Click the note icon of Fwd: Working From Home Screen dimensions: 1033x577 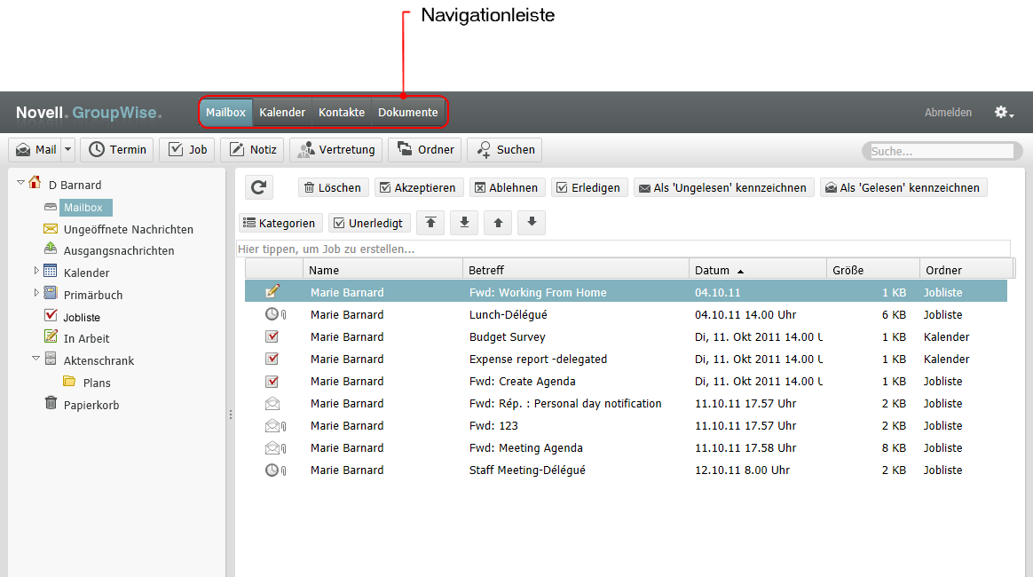(272, 291)
